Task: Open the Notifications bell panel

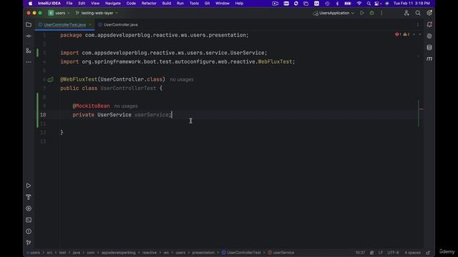Action: 429,25
